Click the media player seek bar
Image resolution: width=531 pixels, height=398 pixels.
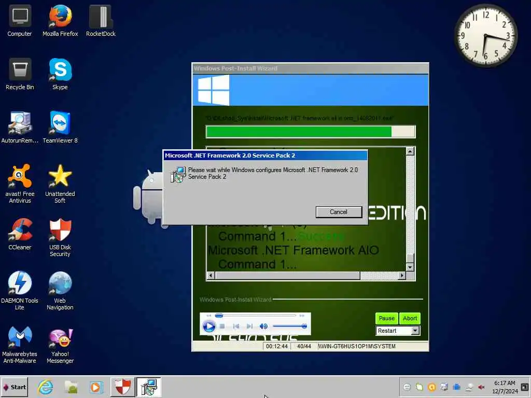[256, 316]
